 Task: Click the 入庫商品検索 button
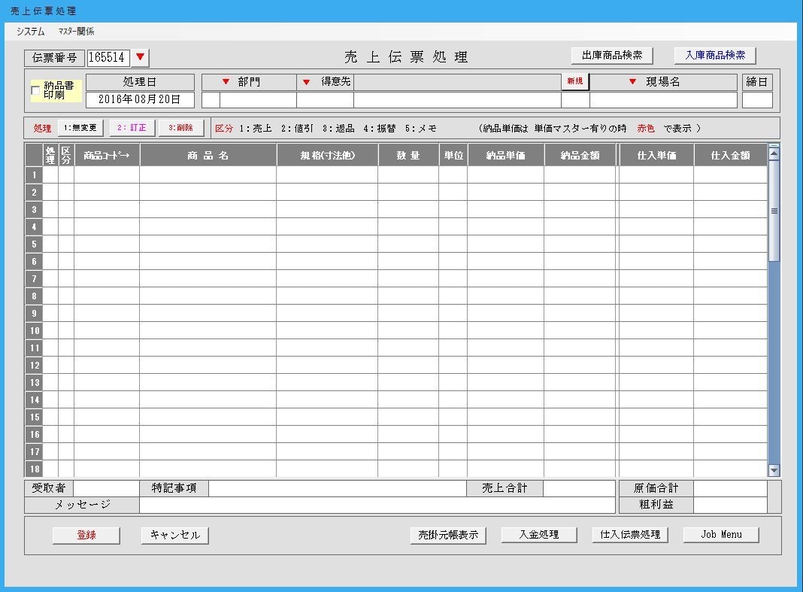click(715, 56)
